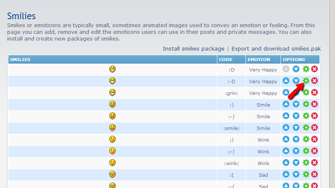
Task: Edit the :wink: smiley
Action: pos(306,163)
